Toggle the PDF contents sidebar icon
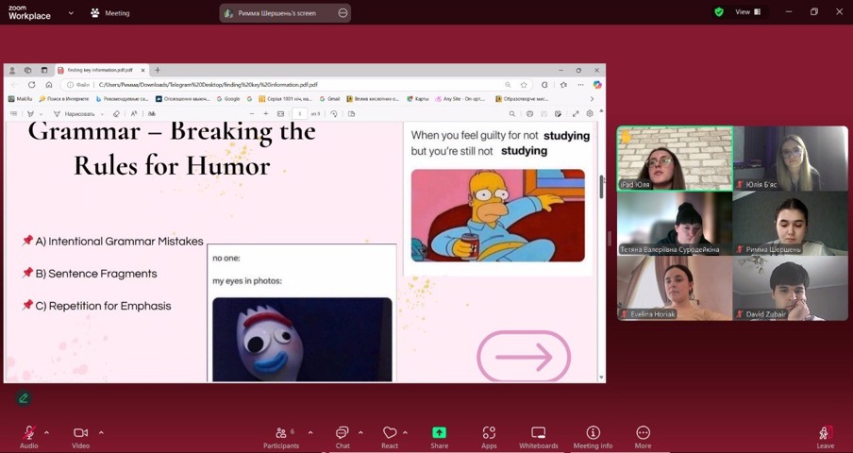The image size is (853, 453). tap(13, 113)
